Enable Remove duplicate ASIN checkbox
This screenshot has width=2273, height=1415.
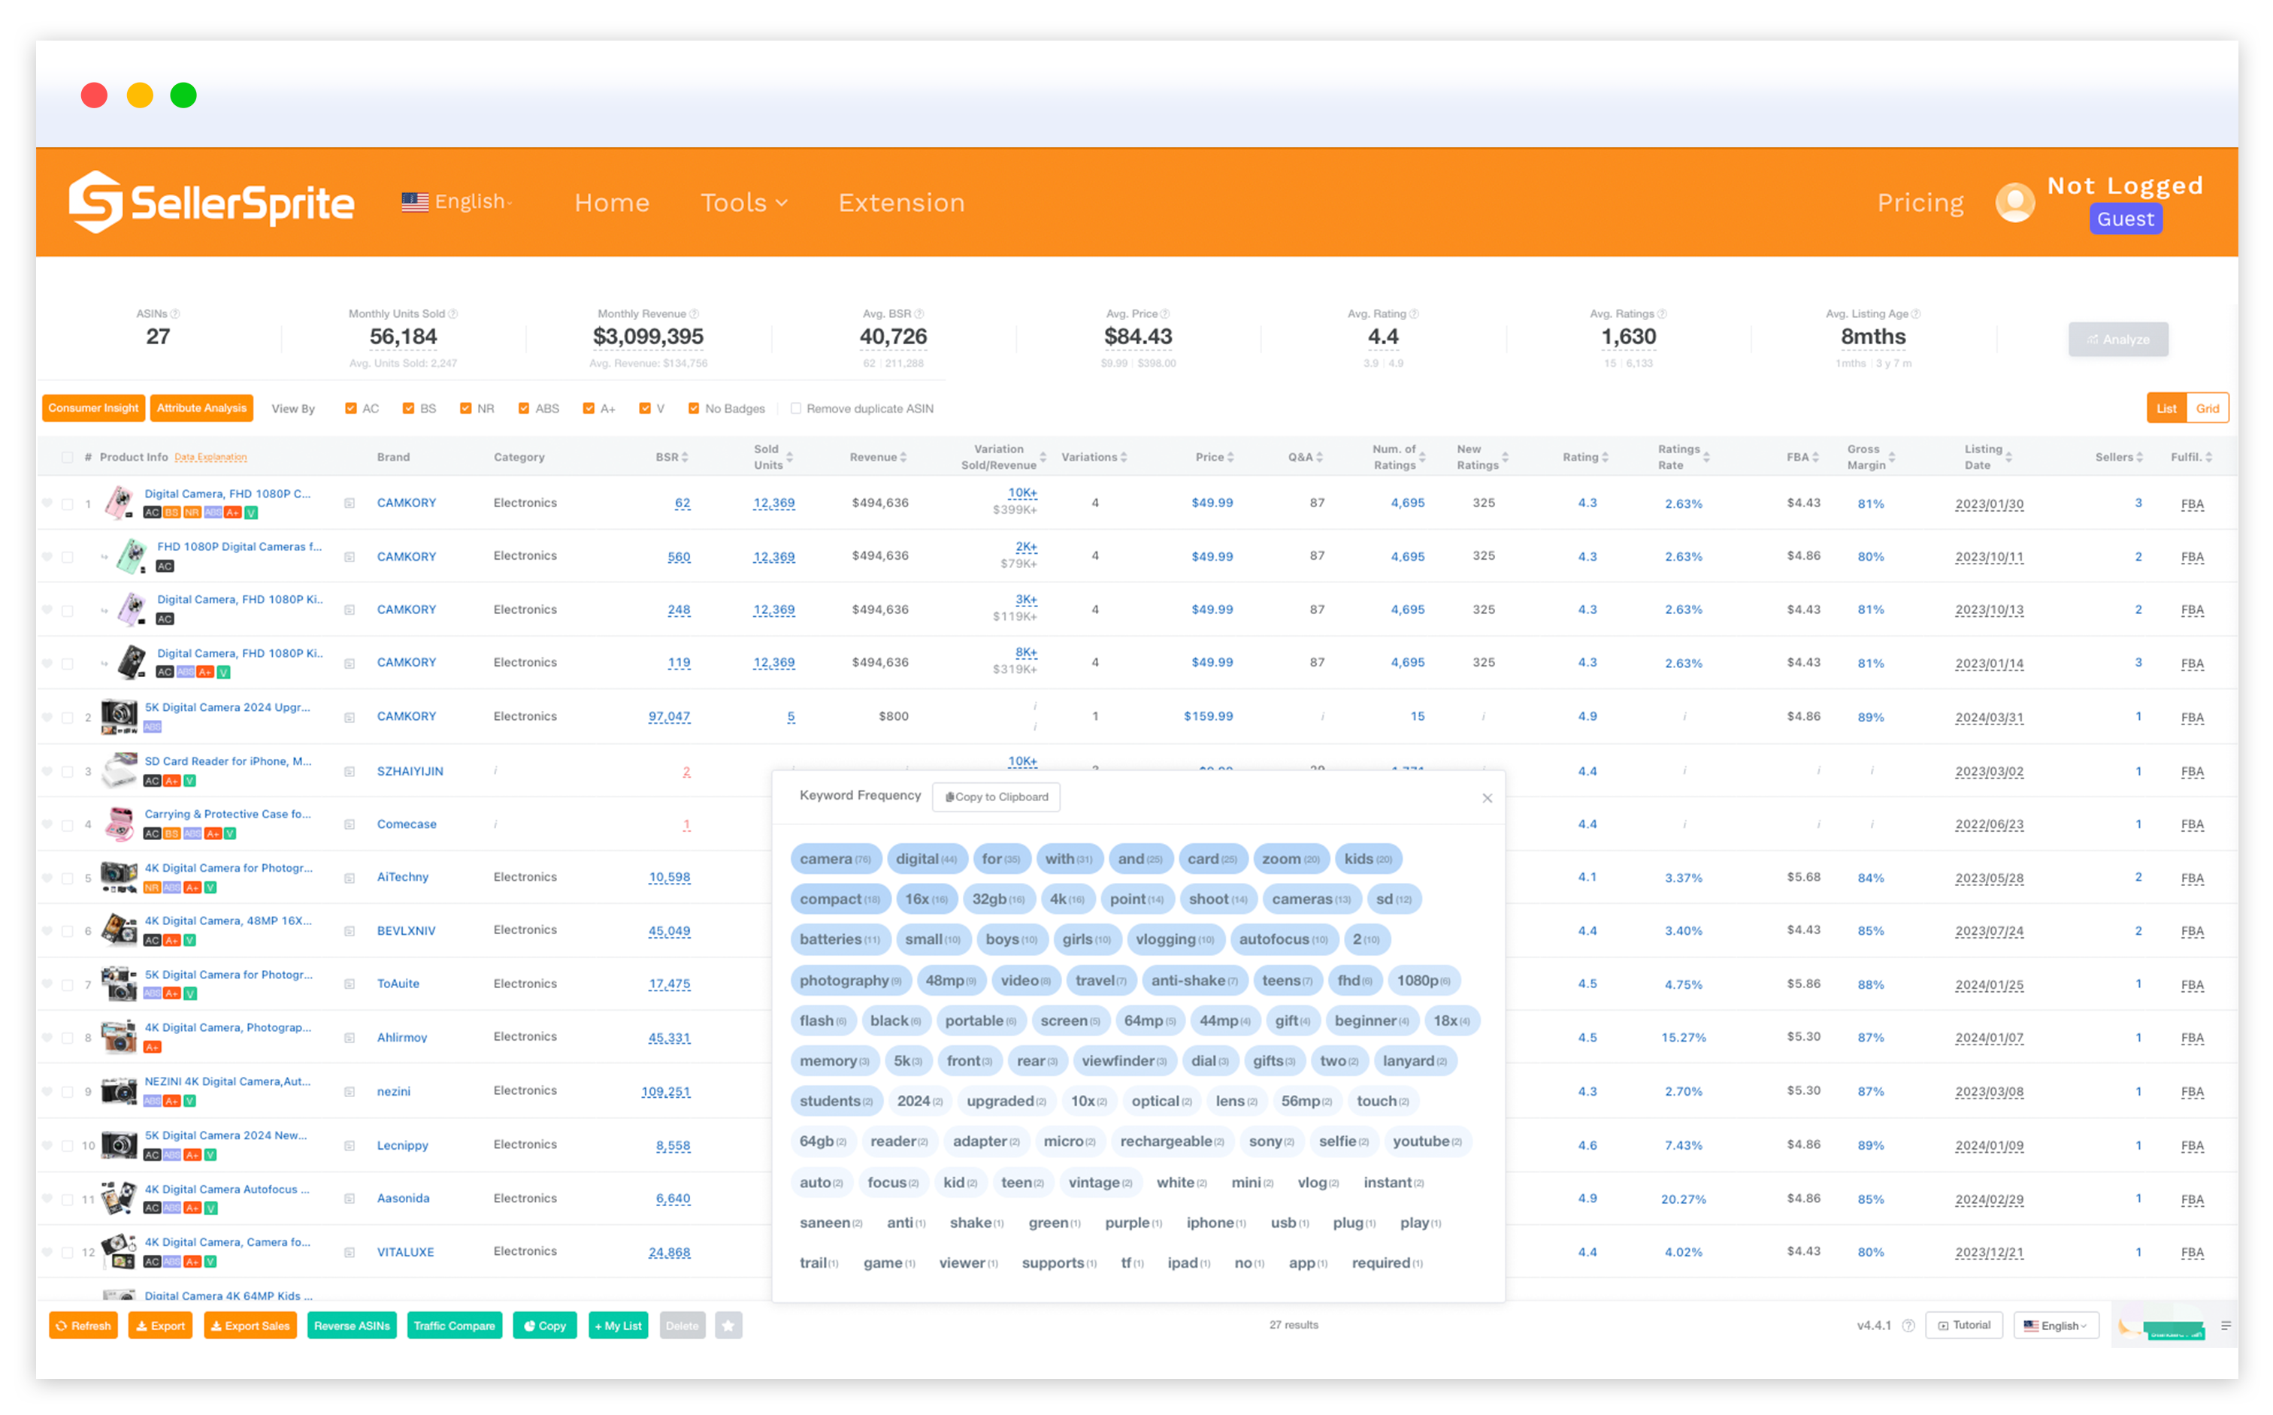tap(796, 408)
